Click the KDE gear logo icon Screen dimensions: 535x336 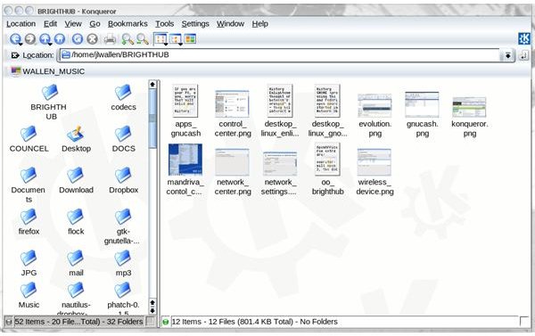[x=524, y=39]
